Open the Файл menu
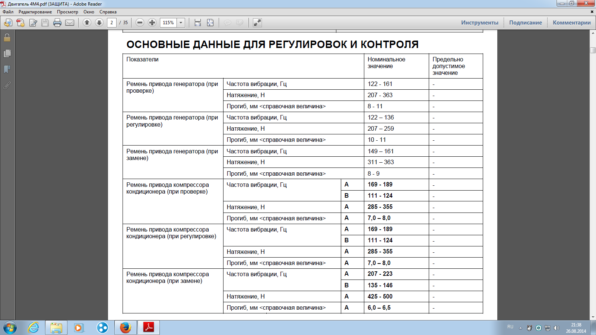The image size is (596, 335). pos(8,12)
